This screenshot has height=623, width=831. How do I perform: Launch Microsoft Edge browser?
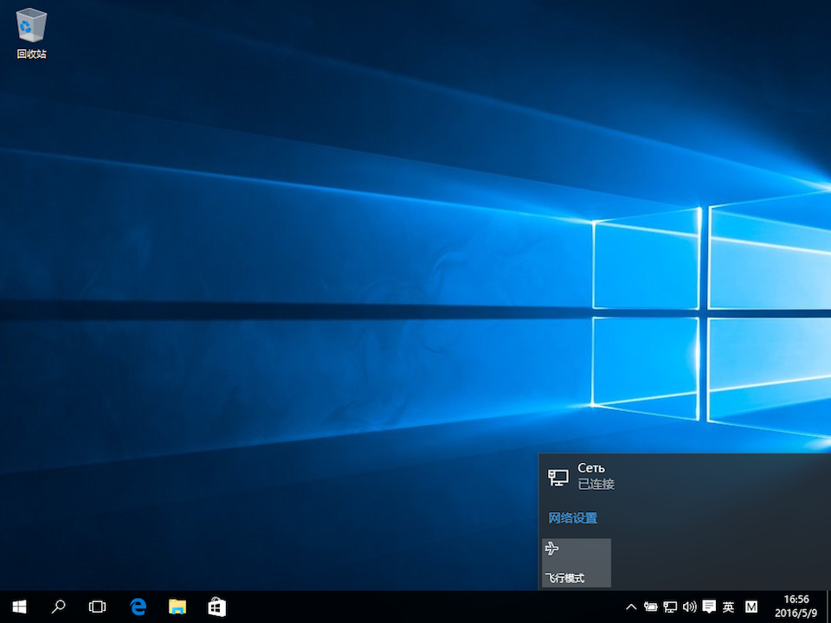(138, 607)
